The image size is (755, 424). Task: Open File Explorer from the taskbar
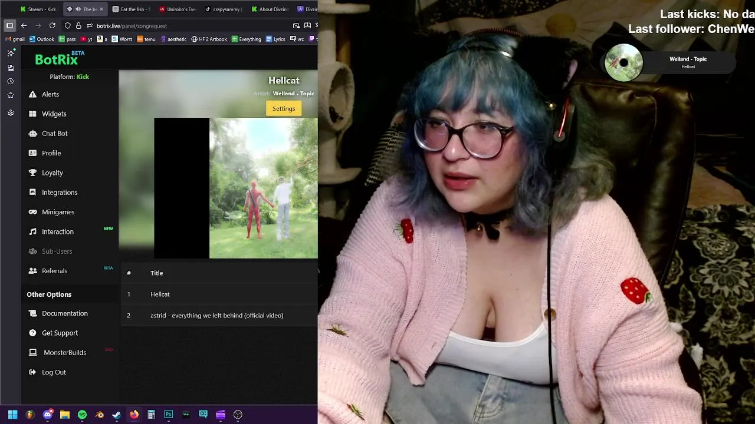65,415
